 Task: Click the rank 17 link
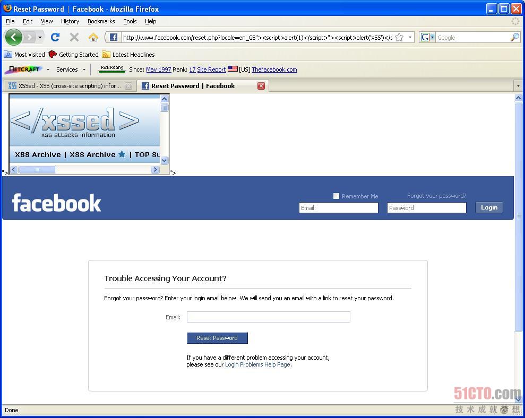coord(192,69)
